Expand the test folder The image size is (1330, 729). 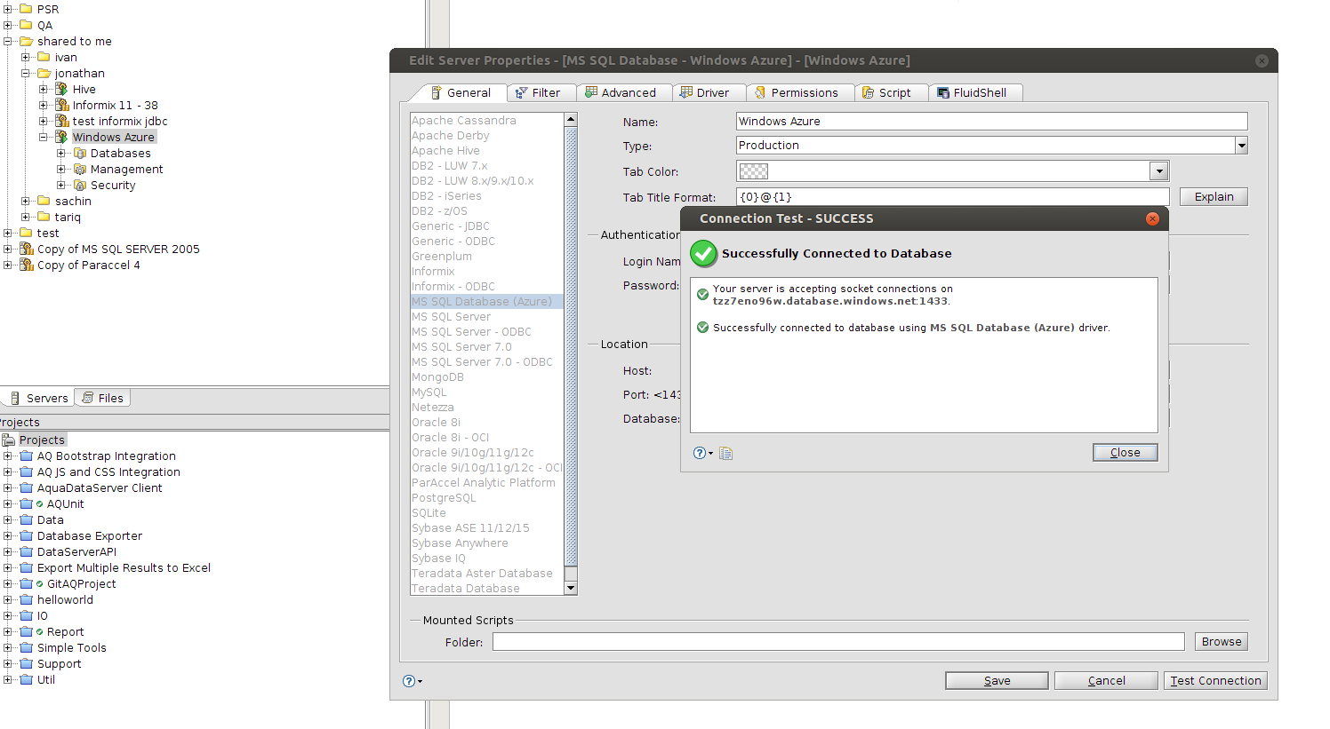pos(7,233)
